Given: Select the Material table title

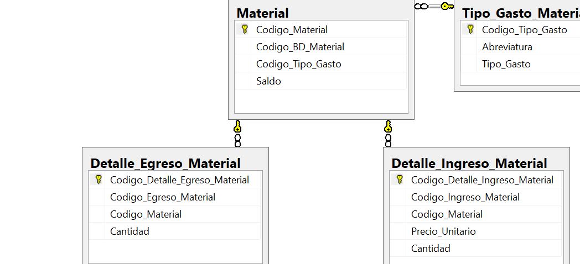Looking at the screenshot, I should [263, 13].
